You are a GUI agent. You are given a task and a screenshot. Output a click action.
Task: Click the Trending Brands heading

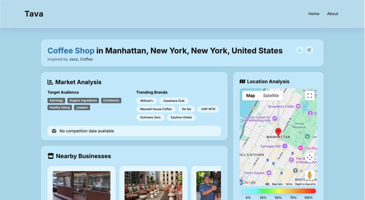[x=152, y=92]
